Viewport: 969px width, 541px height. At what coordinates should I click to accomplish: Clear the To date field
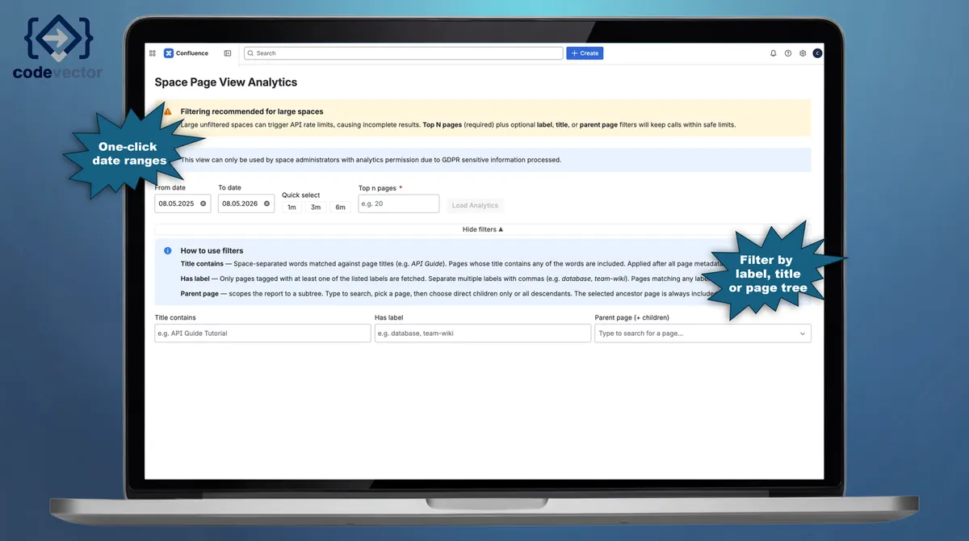click(266, 203)
